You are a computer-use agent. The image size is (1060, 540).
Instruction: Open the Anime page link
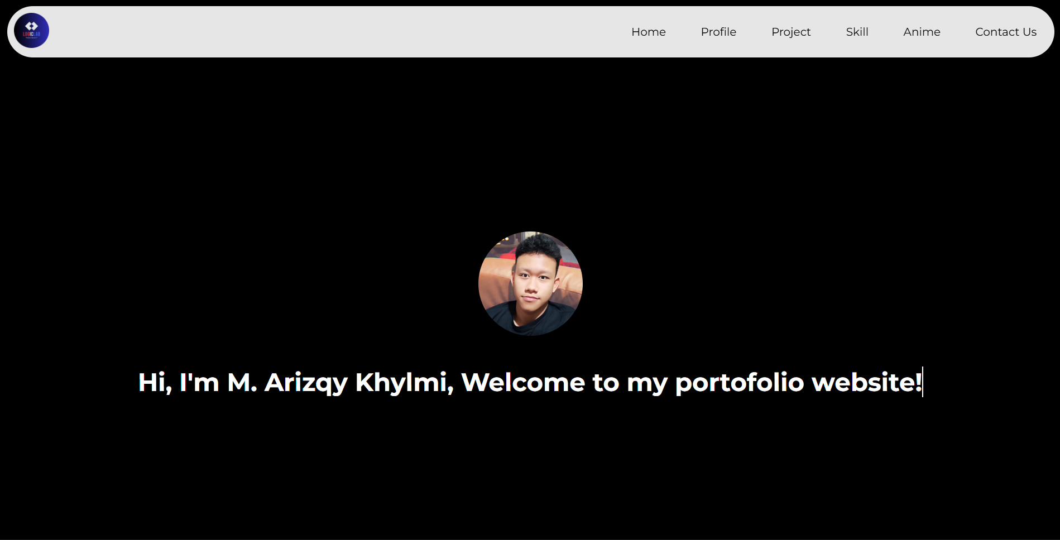click(x=921, y=32)
